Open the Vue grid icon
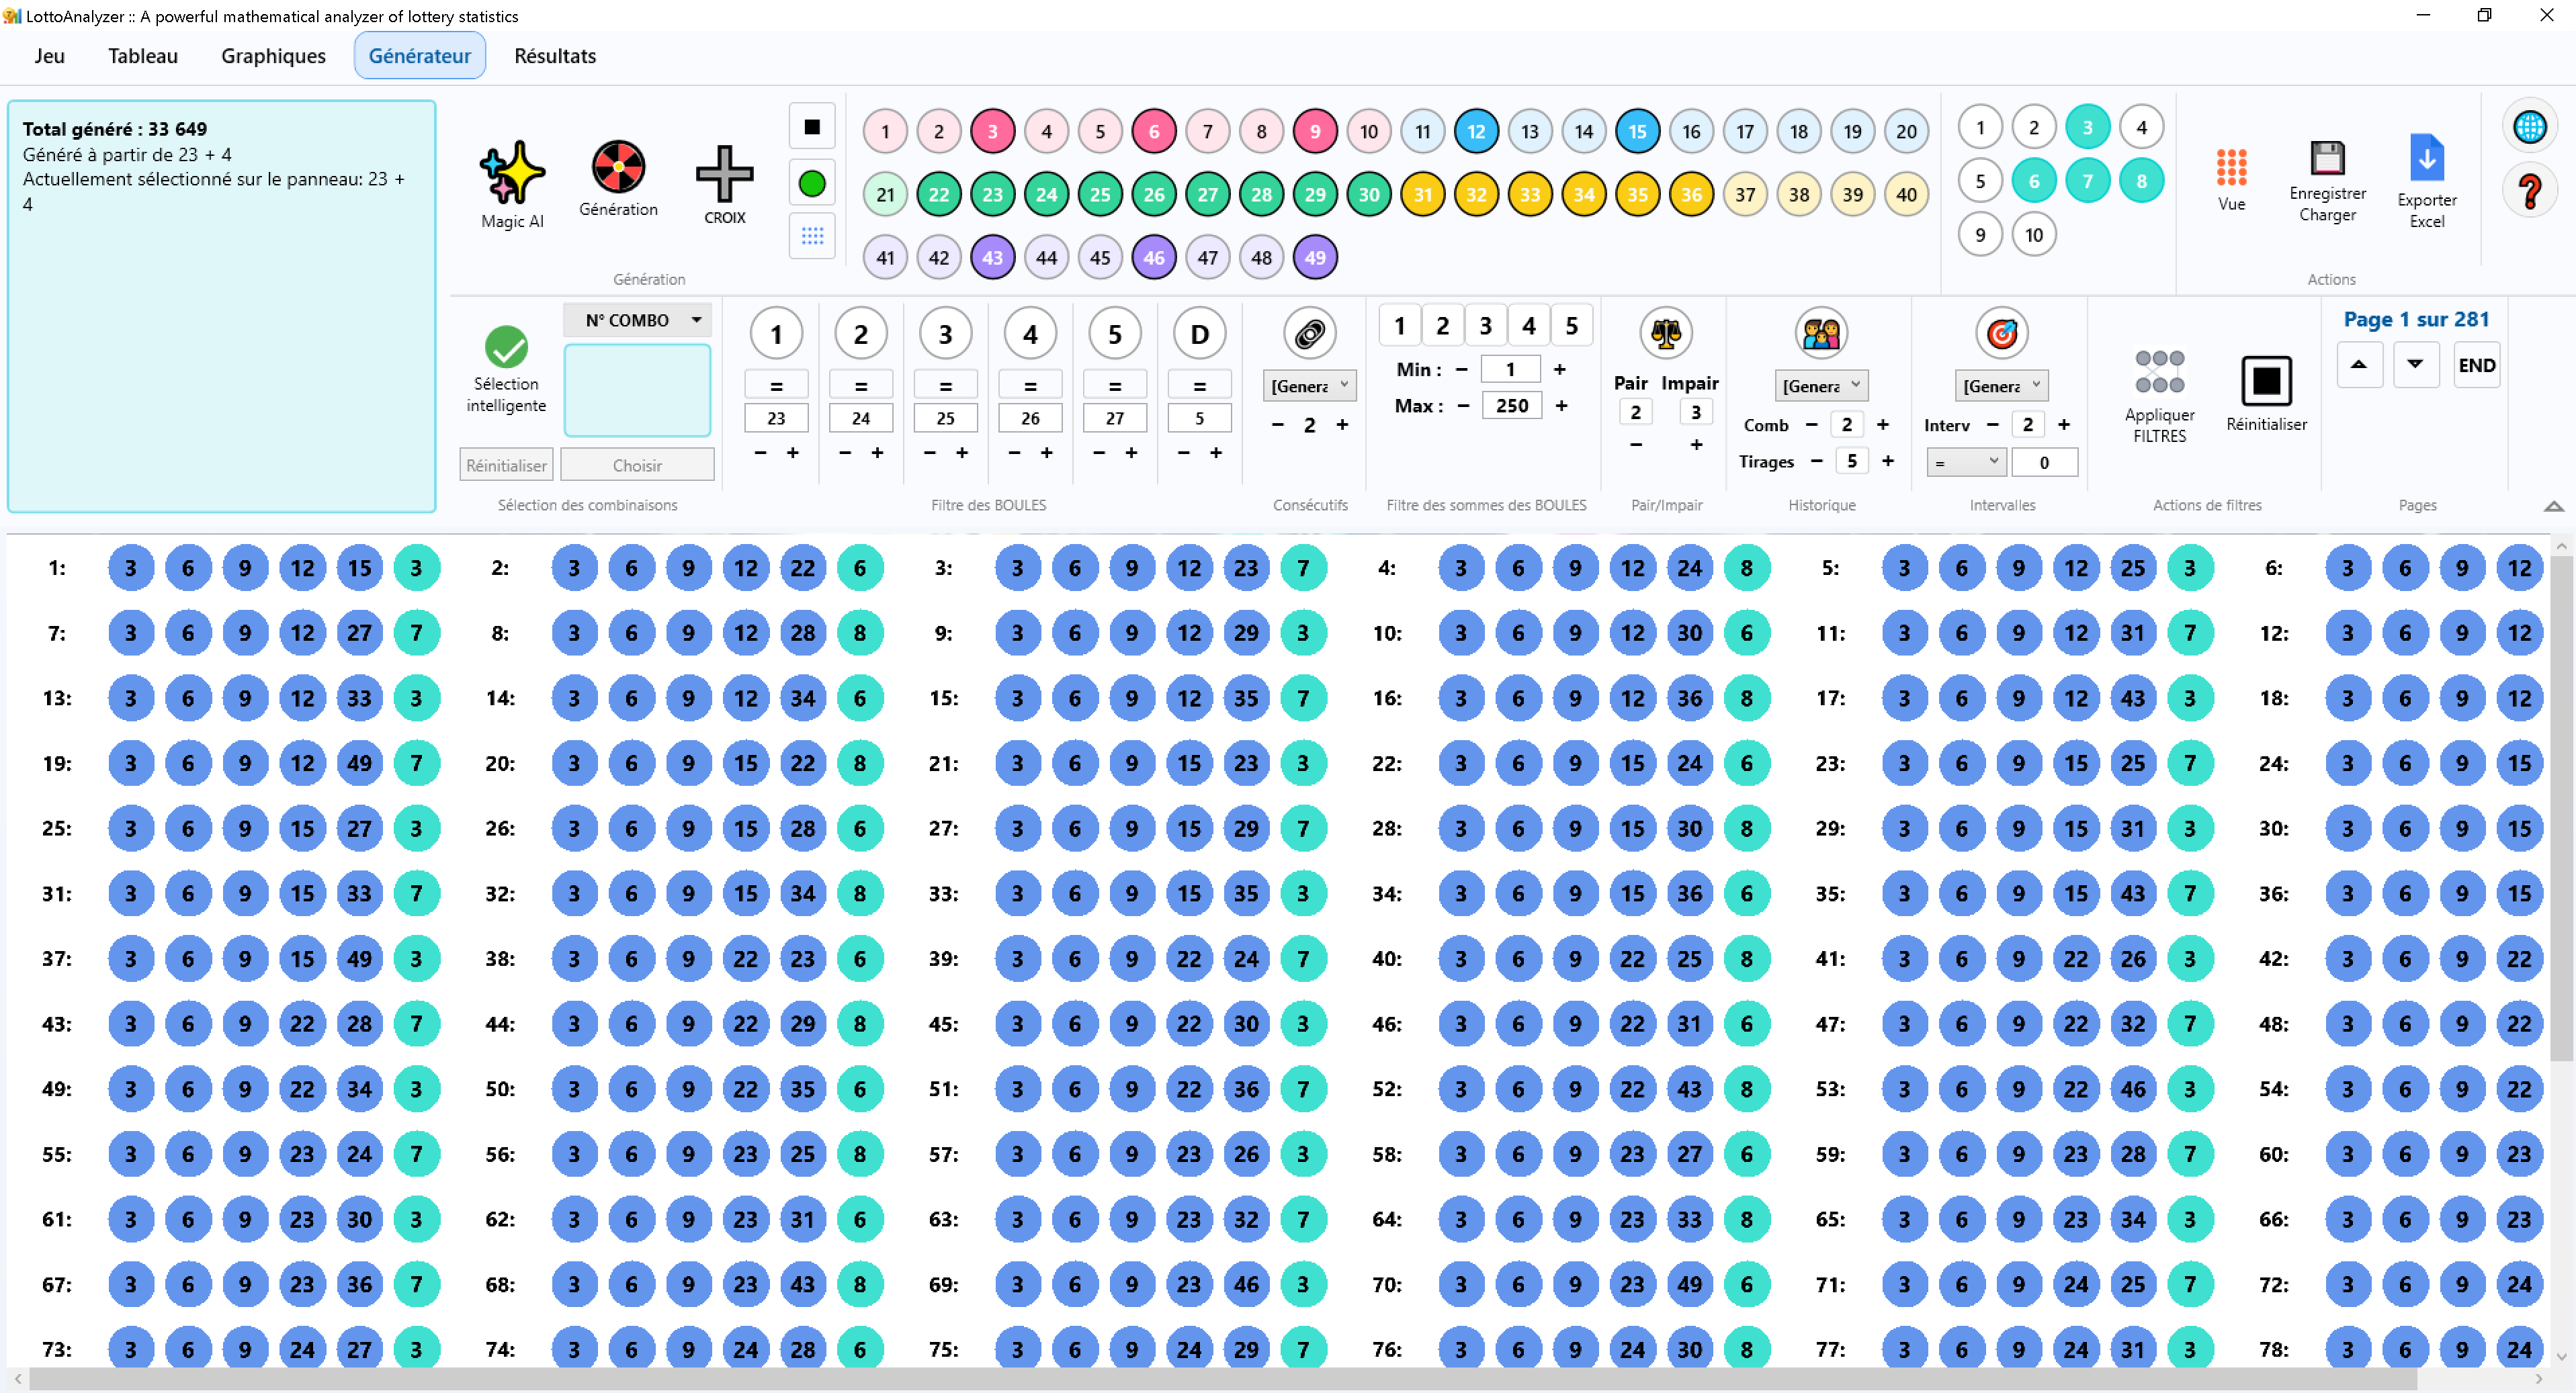Viewport: 2576px width, 1393px height. (x=2231, y=167)
